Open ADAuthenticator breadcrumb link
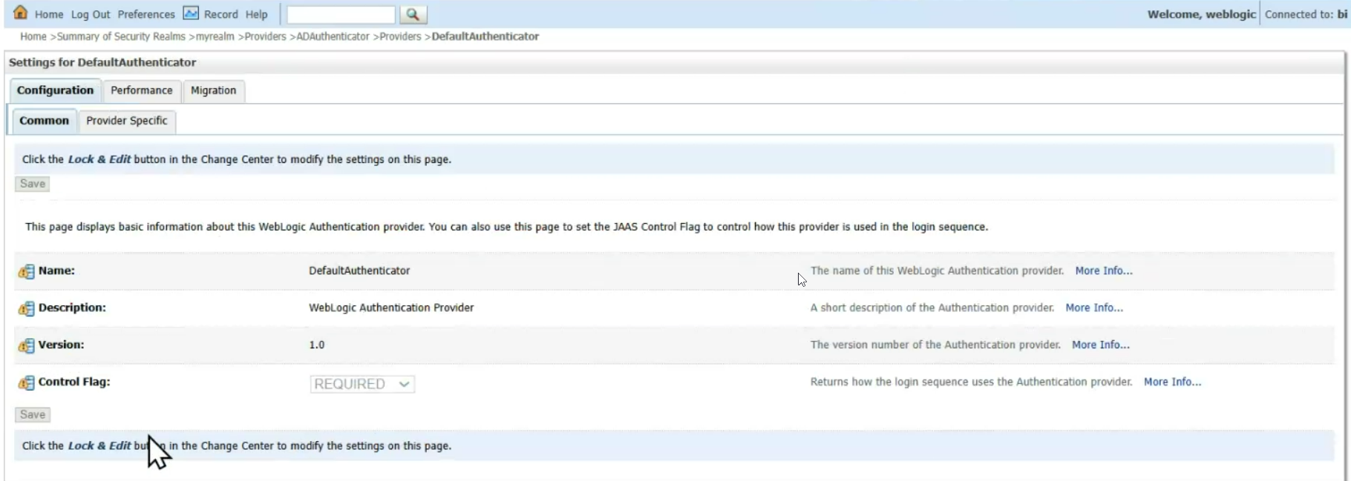 coord(333,36)
